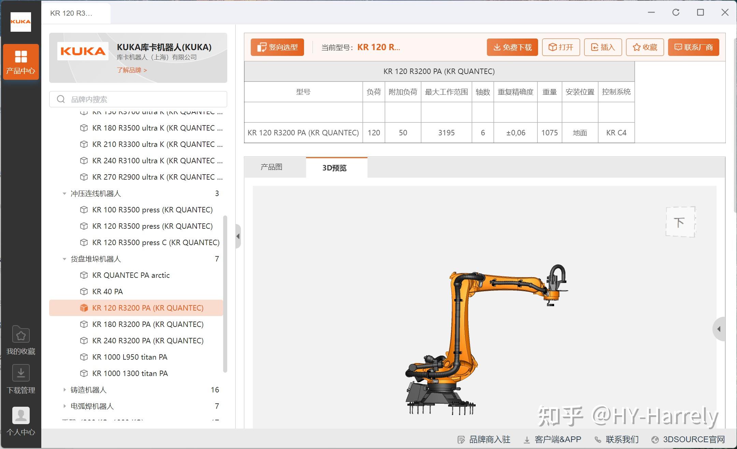Click the 下 view cube face

coord(680,222)
